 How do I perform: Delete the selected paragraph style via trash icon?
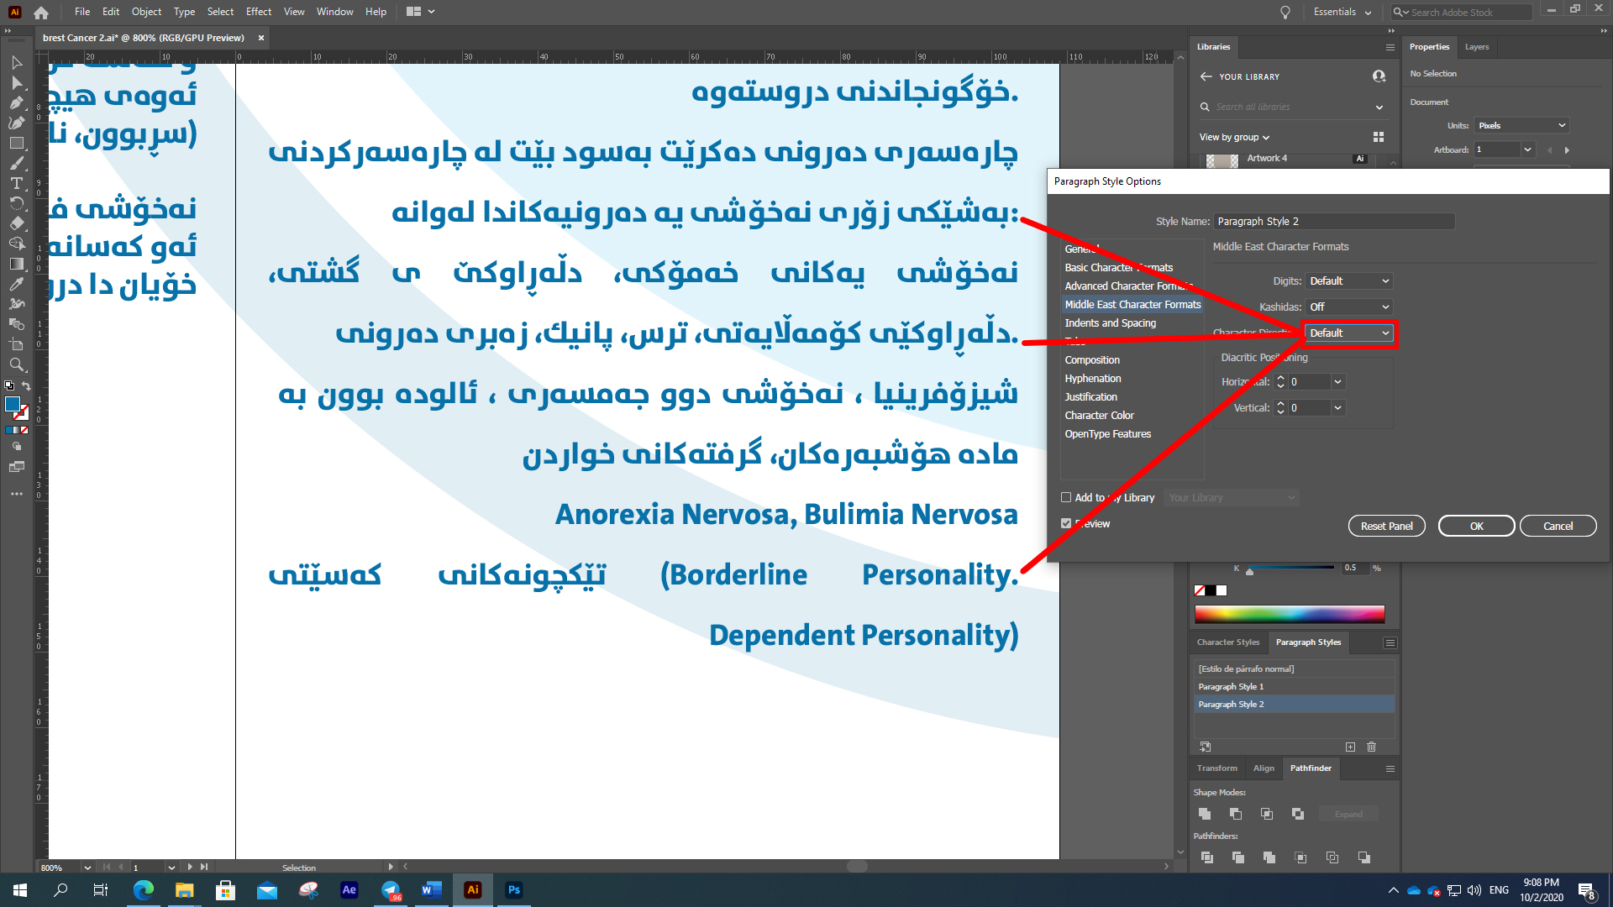pyautogui.click(x=1371, y=747)
